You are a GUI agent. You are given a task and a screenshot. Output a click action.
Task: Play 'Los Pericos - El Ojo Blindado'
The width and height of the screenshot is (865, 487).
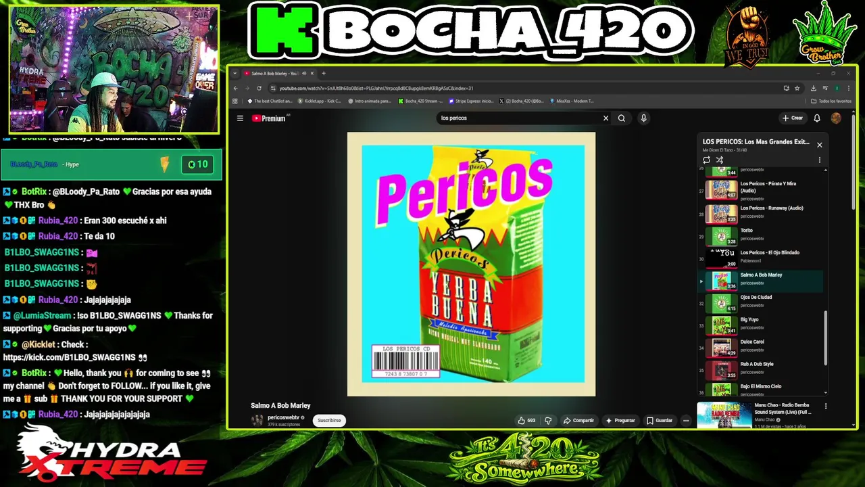click(x=761, y=258)
